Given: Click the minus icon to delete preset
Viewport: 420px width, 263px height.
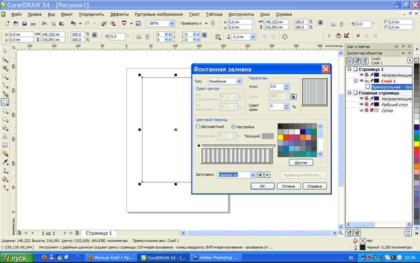Looking at the screenshot, I should point(267,174).
